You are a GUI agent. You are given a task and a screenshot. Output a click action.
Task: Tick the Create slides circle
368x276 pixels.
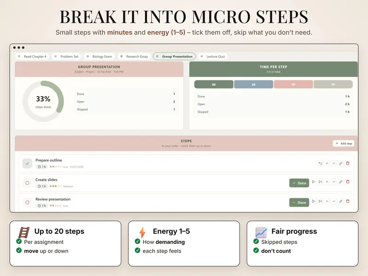coord(27,183)
